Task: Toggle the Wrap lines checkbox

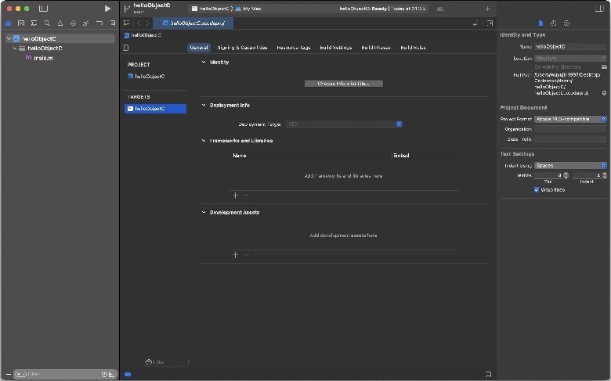Action: coord(537,190)
